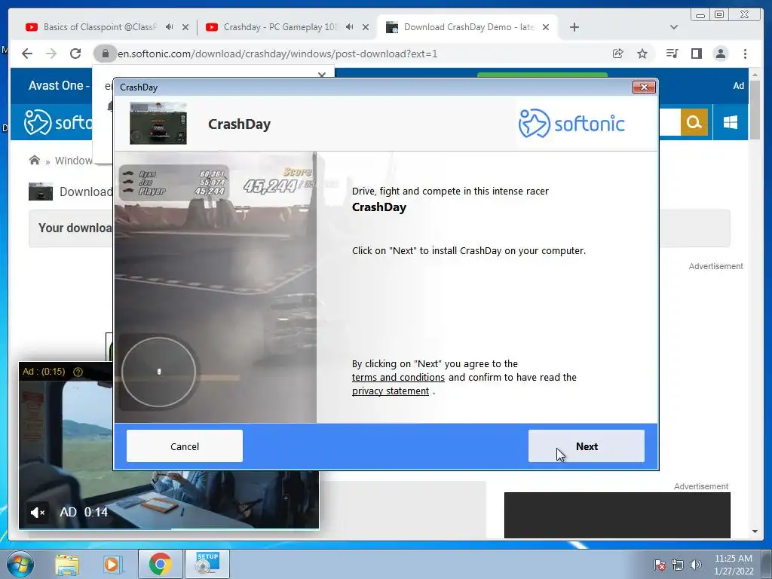Bookmark this page with the star
772x579 pixels.
click(x=642, y=54)
